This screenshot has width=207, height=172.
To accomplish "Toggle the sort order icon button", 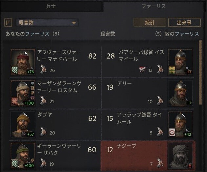I will 8,23.
